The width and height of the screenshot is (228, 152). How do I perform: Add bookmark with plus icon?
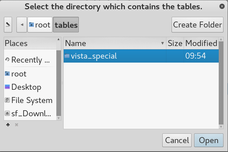point(8,125)
